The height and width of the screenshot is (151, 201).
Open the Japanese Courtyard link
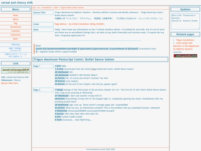click(16, 49)
